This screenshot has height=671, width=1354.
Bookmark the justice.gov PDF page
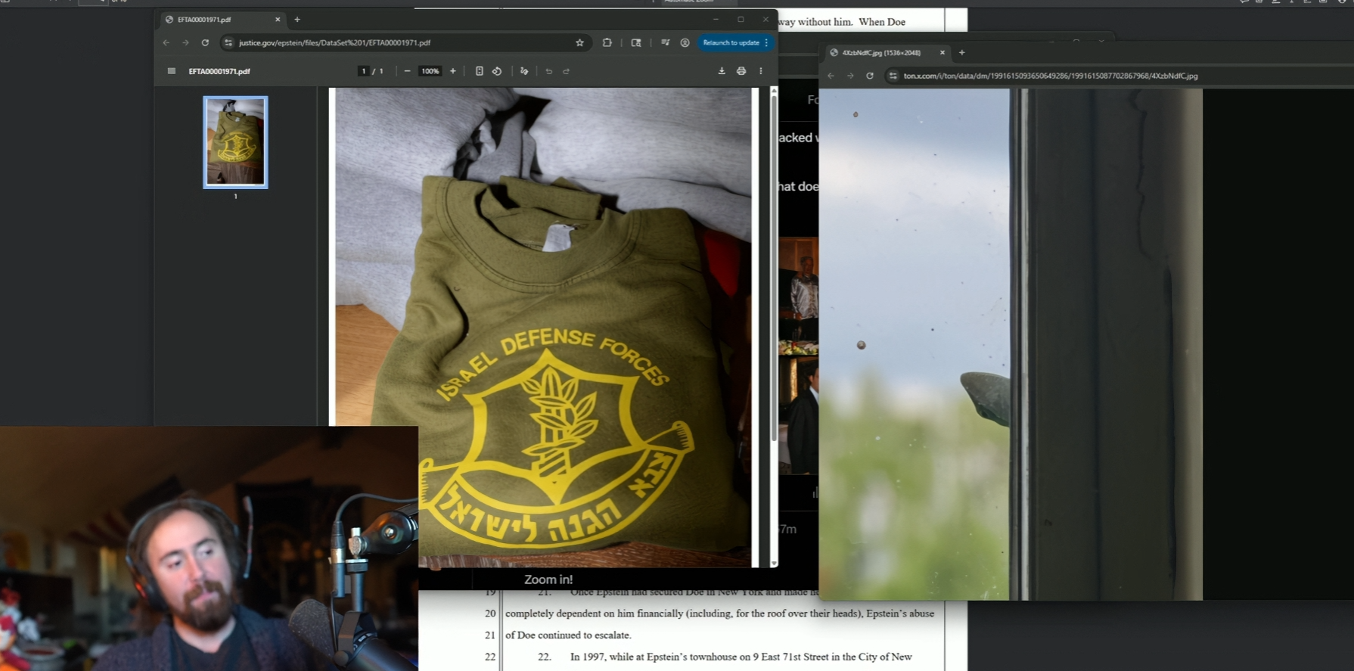coord(580,43)
